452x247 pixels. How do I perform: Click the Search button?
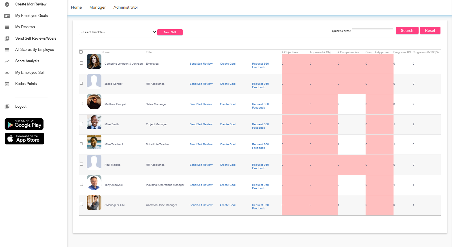[x=407, y=30]
